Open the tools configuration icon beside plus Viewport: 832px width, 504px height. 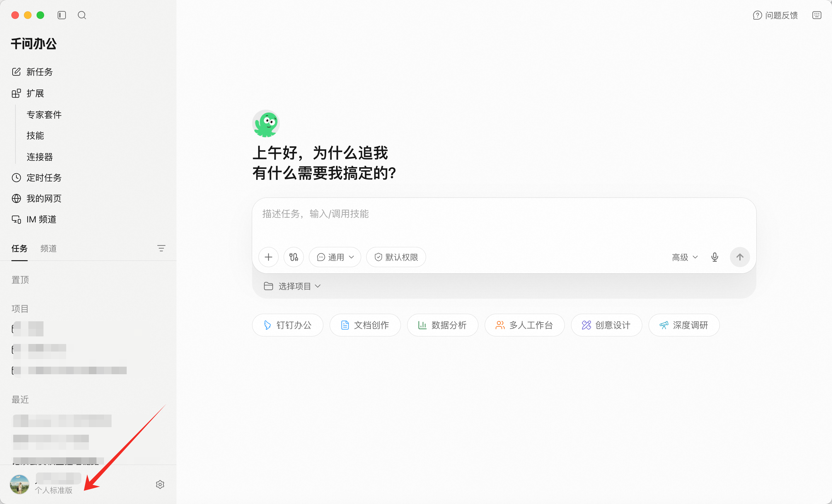pyautogui.click(x=294, y=257)
